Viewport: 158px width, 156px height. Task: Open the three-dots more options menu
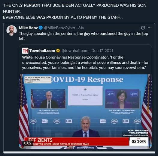click(x=150, y=28)
